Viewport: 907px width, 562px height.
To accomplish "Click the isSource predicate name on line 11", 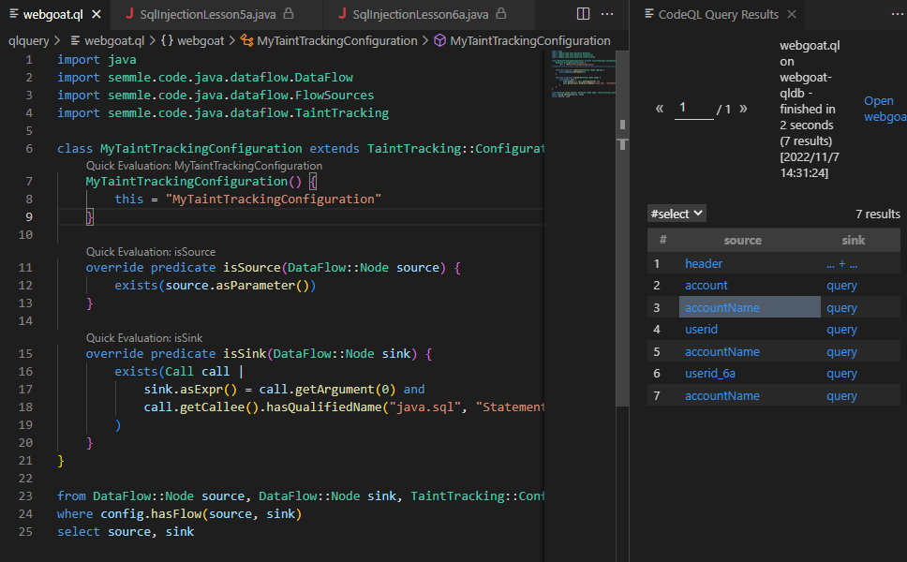I will coord(252,268).
